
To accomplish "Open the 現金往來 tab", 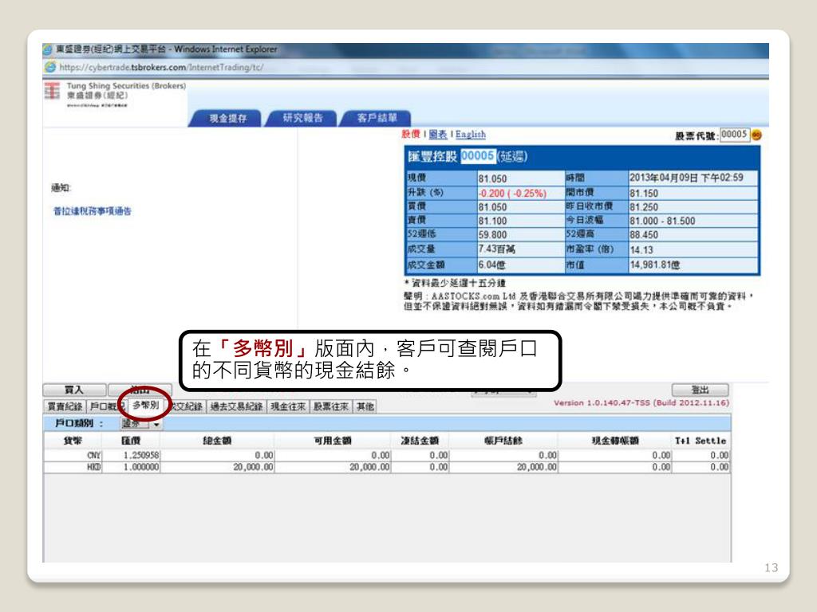I will tap(288, 406).
